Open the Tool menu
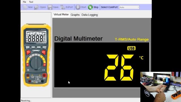Image resolution: width=181 pixels, height=102 pixels. (31, 2)
